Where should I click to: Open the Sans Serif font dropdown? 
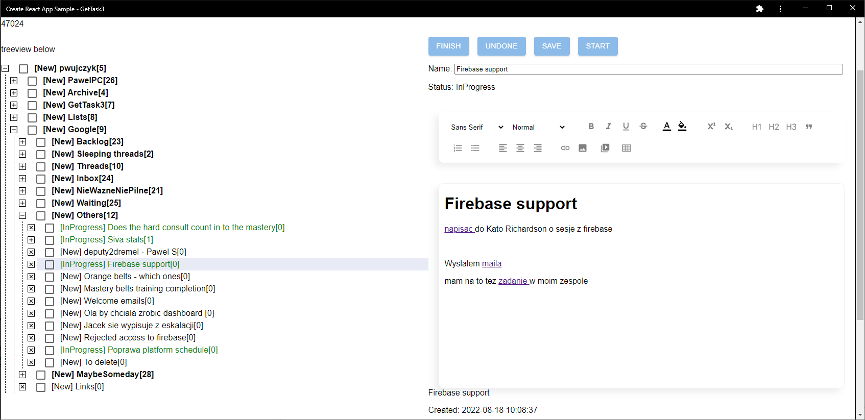477,127
